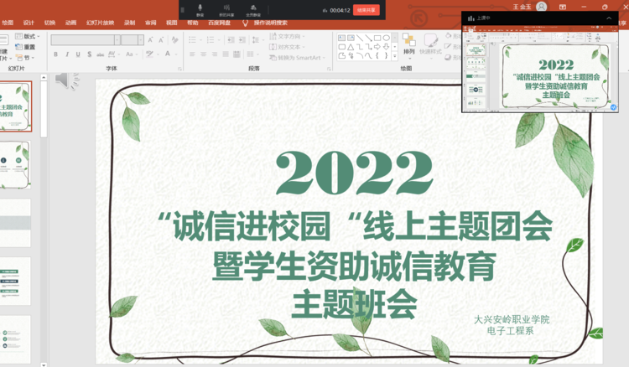
Task: Select the left brace shape
Action: 377,55
